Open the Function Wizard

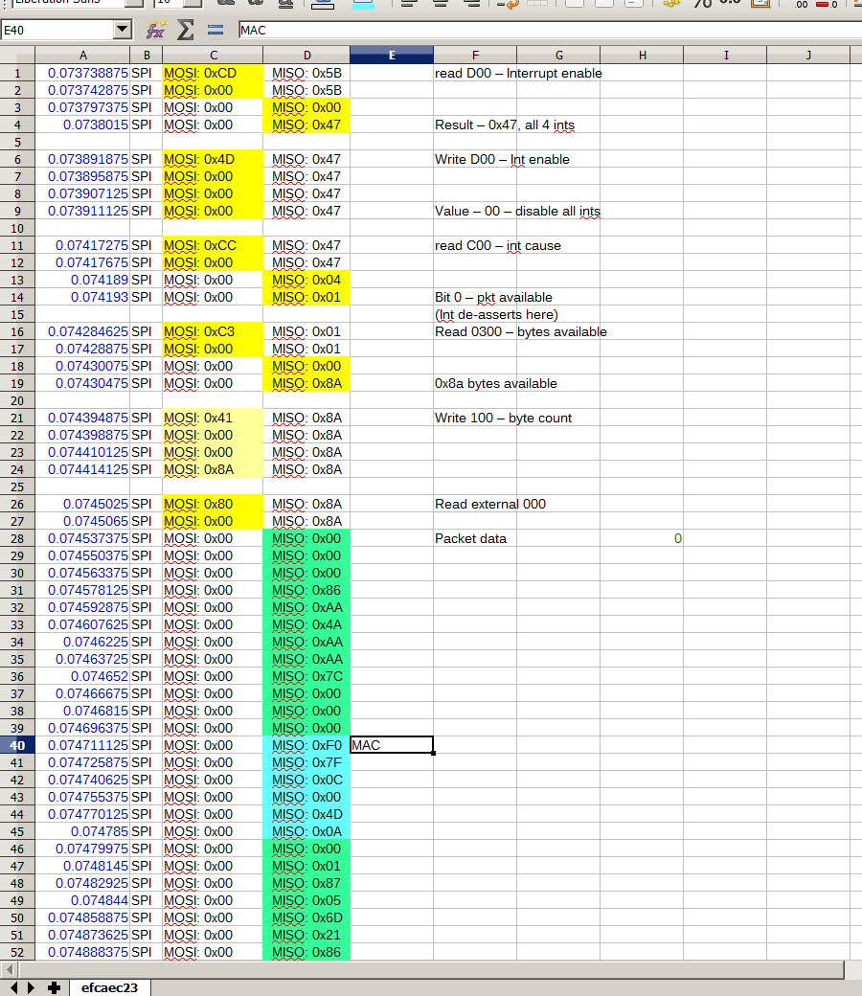click(155, 30)
